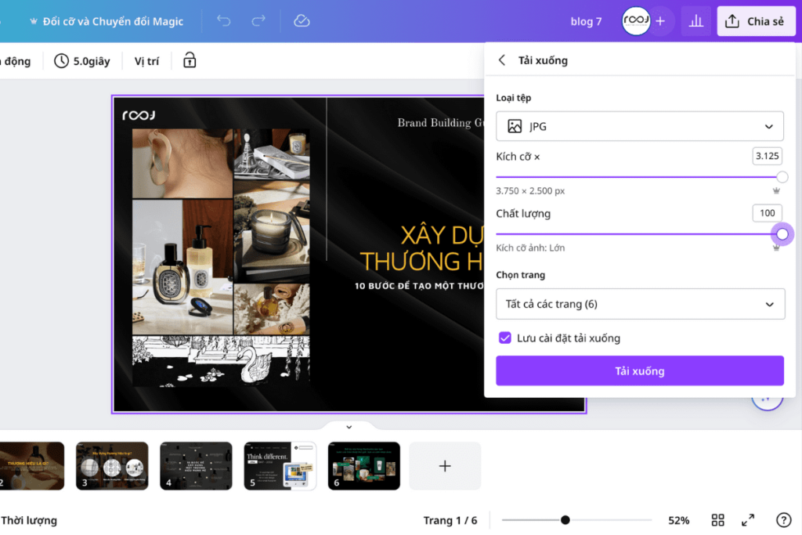
Task: Select page 4 thumbnail
Action: click(196, 466)
